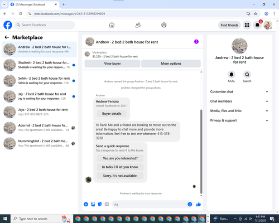Open the Facebook menu grid icon
Screen dimensions: 279x223
pos(247,25)
